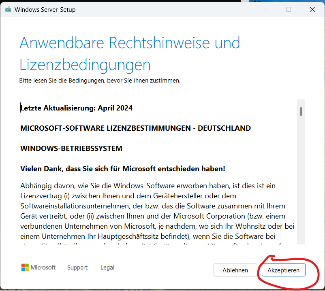The image size is (325, 291).
Task: Open the Legal link
Action: [107, 268]
